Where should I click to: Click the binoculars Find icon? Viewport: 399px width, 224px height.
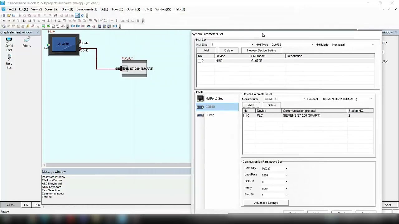point(56,15)
